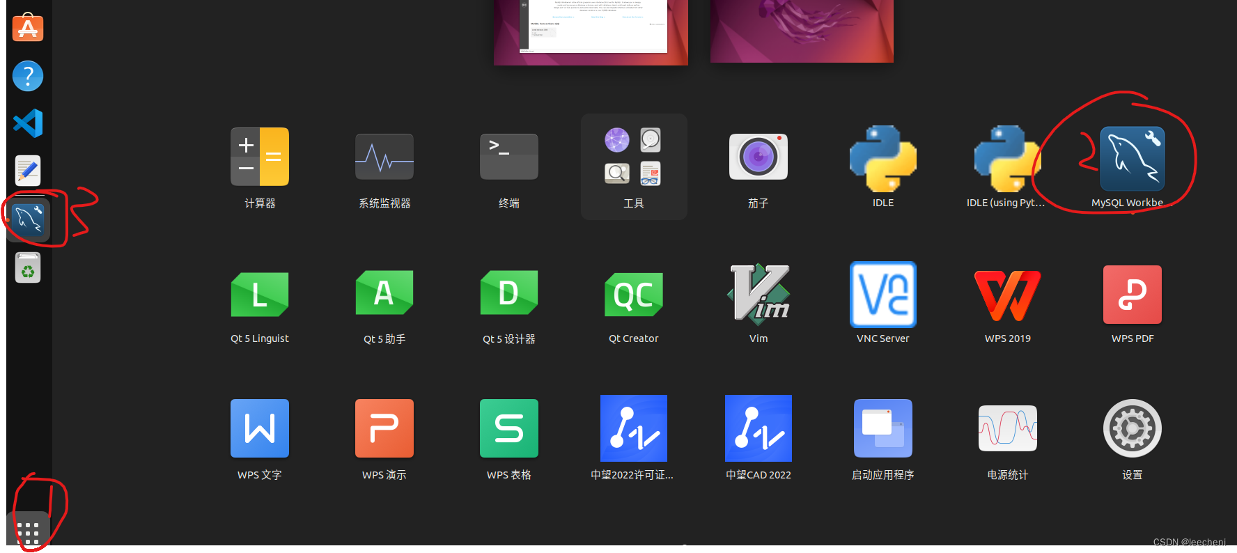Select the empty wallpaper workspace thumbnail
The width and height of the screenshot is (1237, 553).
802,31
